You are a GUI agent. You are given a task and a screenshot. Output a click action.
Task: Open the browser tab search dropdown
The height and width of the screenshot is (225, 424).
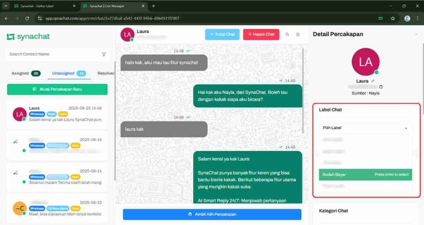(6, 6)
